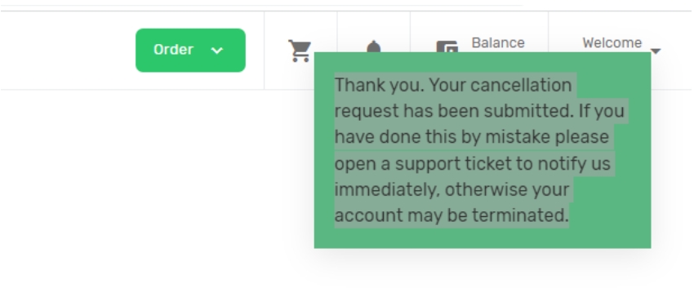The width and height of the screenshot is (694, 301).
Task: Open the shopping cart icon
Action: (x=300, y=51)
